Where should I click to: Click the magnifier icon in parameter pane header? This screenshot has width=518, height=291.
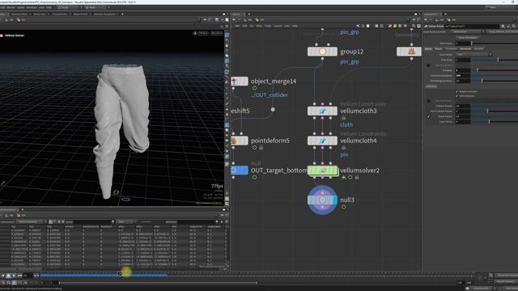coord(513,26)
